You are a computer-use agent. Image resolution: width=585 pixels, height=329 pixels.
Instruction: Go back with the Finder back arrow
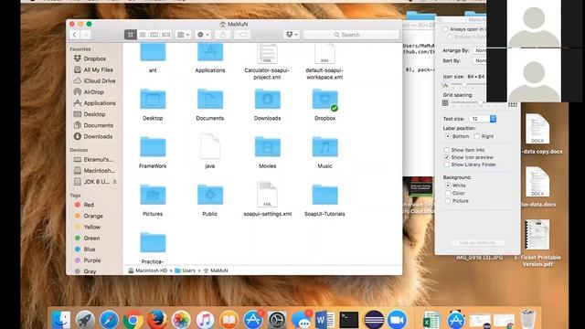click(x=75, y=35)
